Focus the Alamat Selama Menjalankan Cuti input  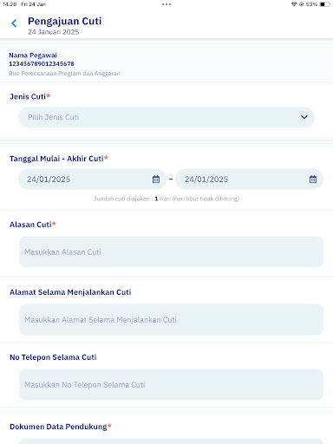pos(171,319)
